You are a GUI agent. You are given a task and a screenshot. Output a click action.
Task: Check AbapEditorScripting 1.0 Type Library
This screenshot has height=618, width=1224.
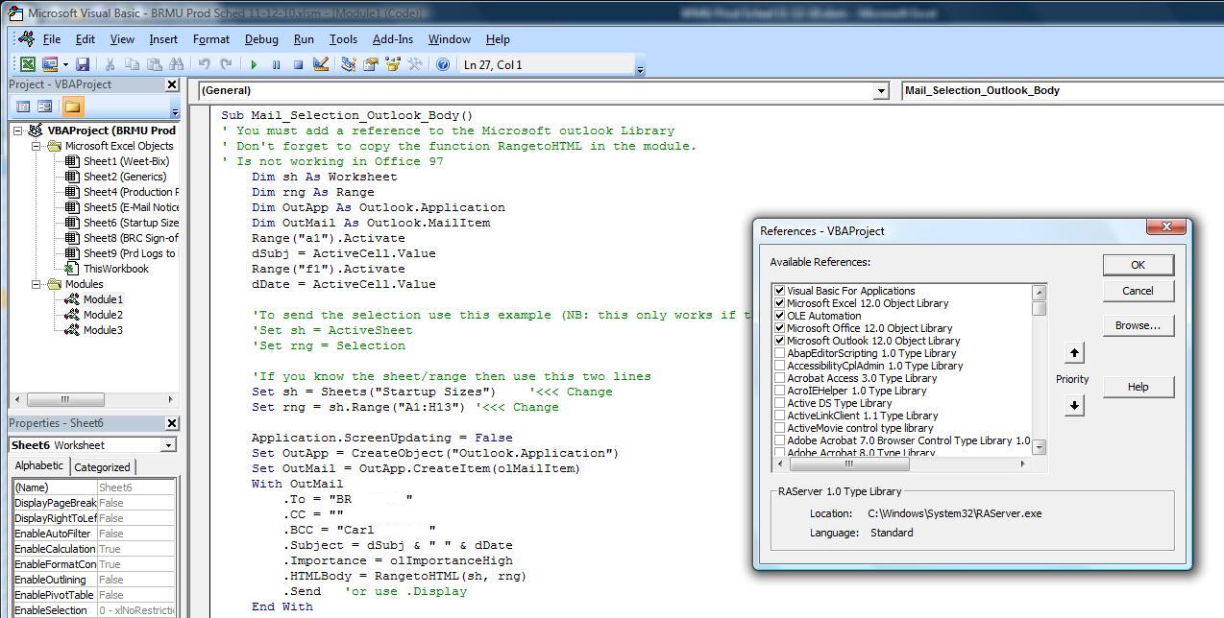pyautogui.click(x=779, y=353)
